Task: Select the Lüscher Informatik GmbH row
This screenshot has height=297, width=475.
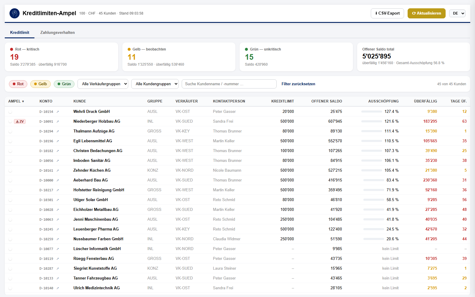Action: point(237,249)
